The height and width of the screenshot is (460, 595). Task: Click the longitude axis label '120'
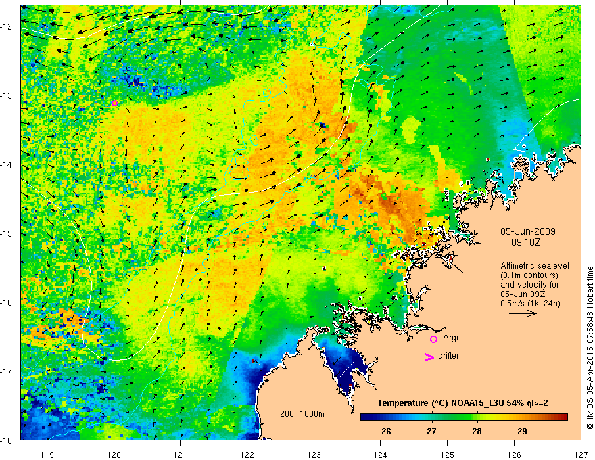pos(114,454)
